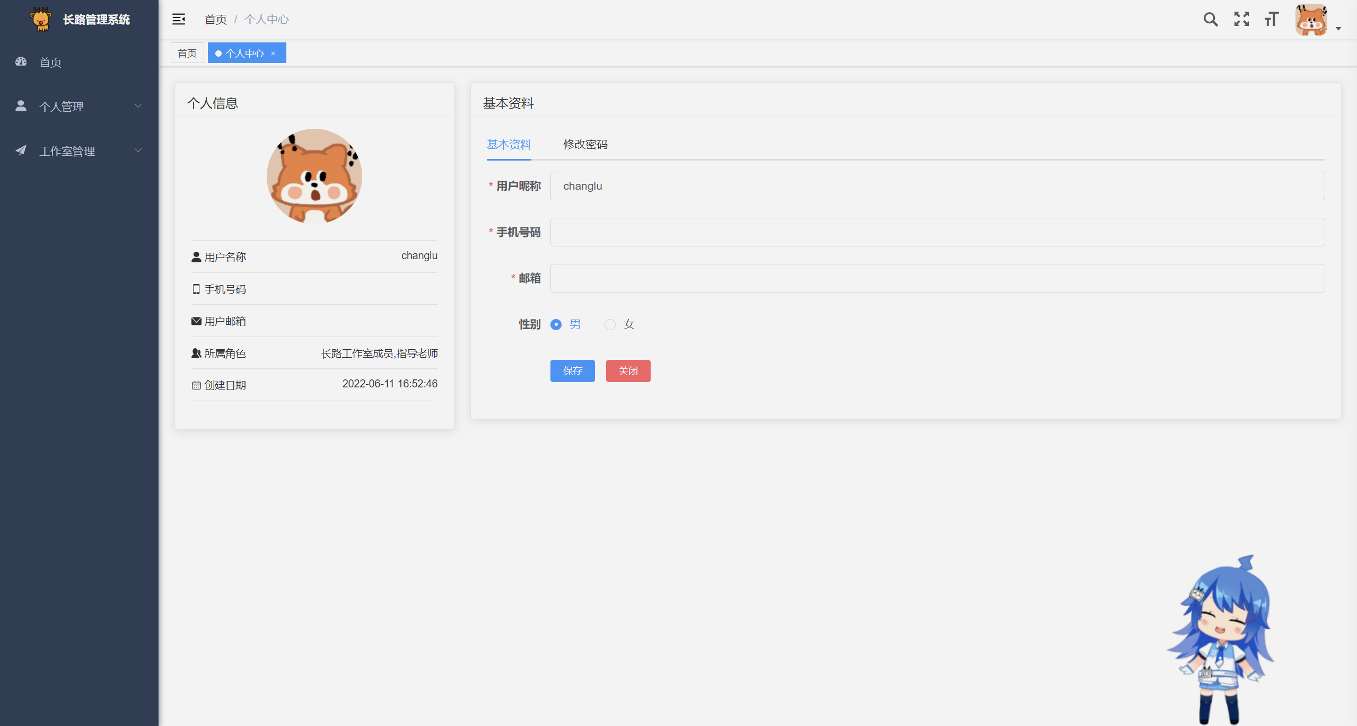Open the user avatar dropdown arrow
The image size is (1357, 726).
click(x=1338, y=29)
